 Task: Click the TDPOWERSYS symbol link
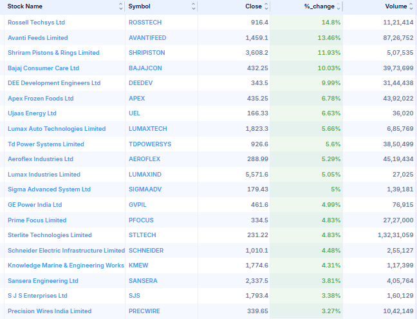click(x=150, y=144)
